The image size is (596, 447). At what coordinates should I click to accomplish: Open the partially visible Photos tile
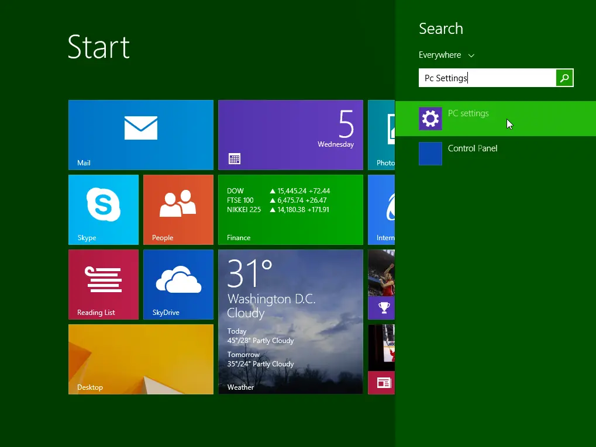[x=381, y=135]
